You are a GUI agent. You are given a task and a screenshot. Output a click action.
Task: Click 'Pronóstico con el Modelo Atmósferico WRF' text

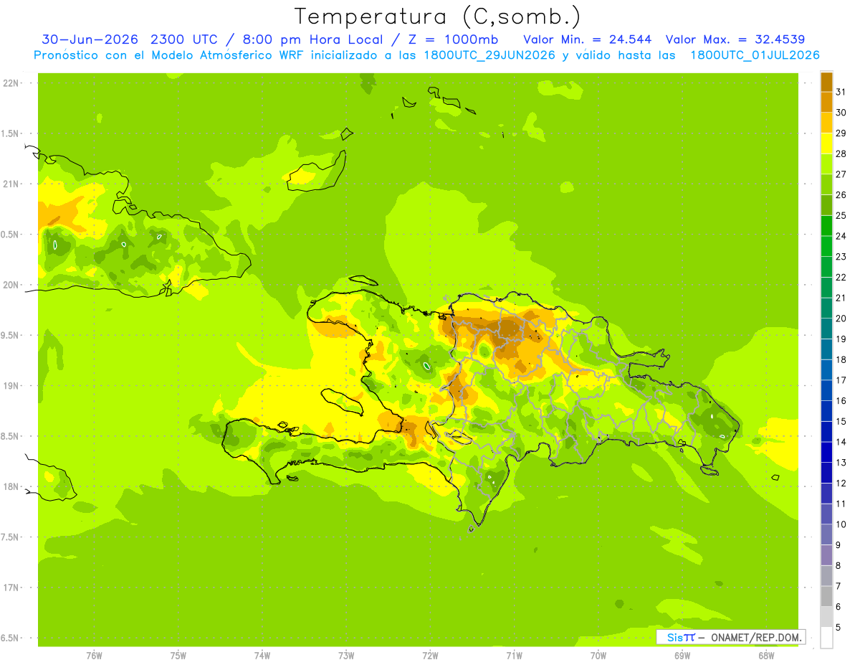pos(169,55)
